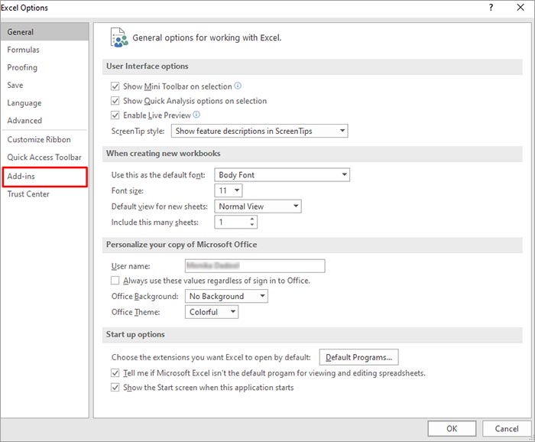Open the ScreenTip style dropdown
Screen dimensions: 535x442
tap(259, 131)
